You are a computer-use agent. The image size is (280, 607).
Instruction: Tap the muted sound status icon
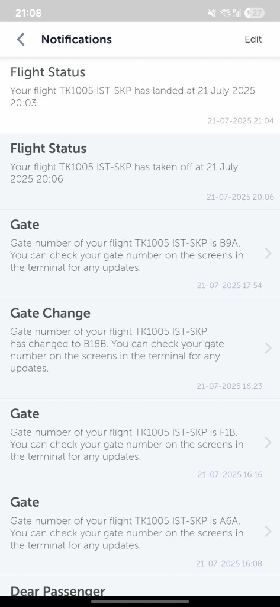click(212, 13)
